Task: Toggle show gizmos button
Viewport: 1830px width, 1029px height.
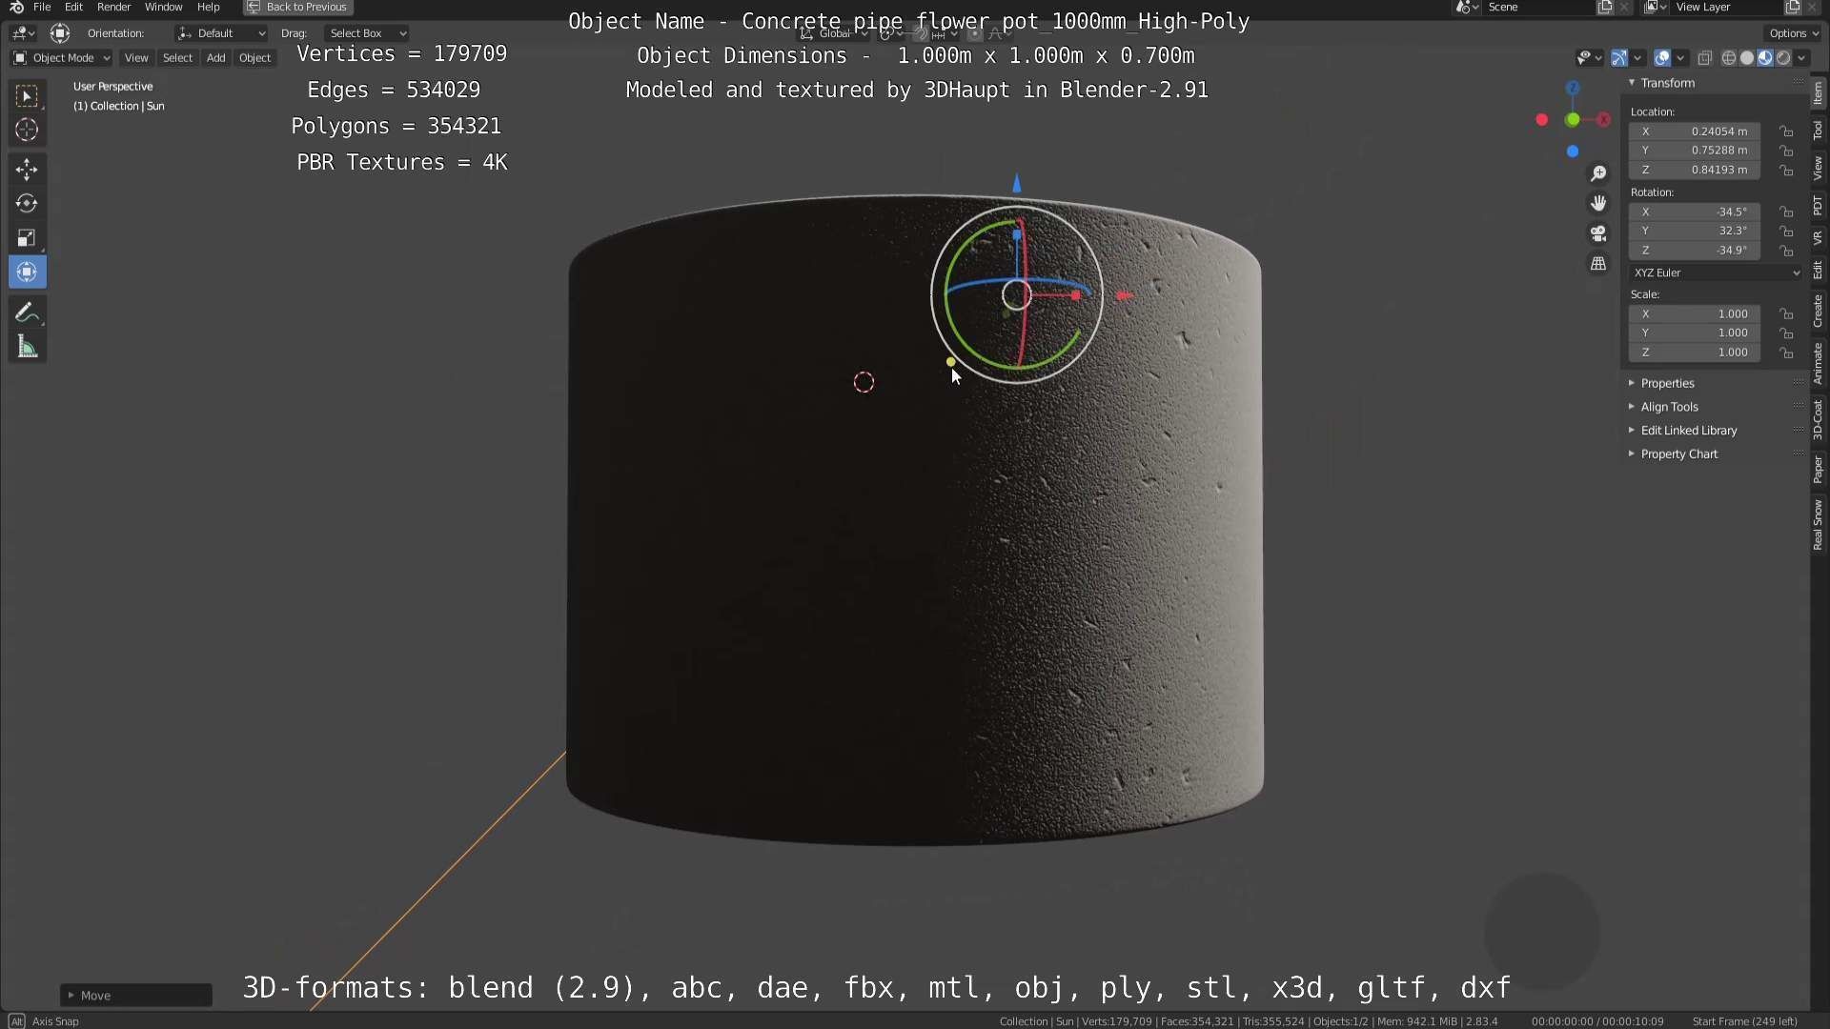Action: [x=1619, y=58]
